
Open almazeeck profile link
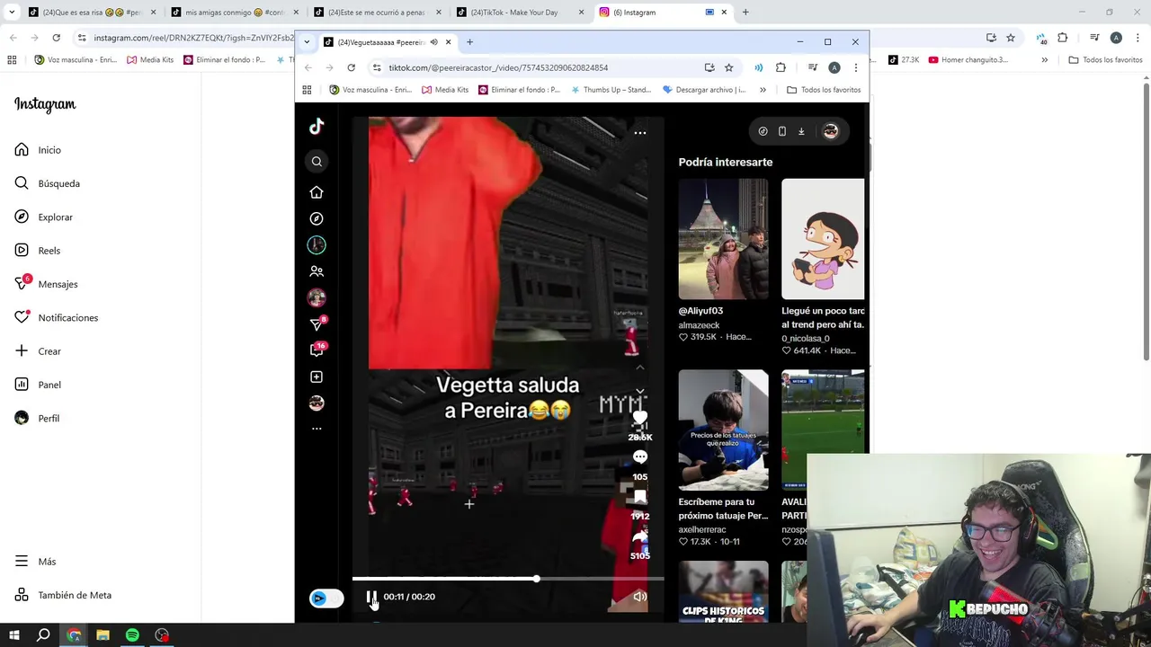pos(699,325)
